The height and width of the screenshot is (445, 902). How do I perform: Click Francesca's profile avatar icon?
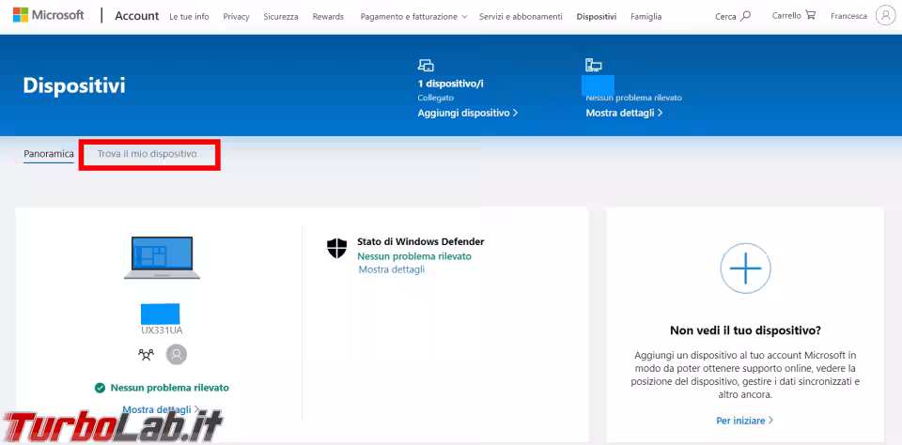(884, 16)
